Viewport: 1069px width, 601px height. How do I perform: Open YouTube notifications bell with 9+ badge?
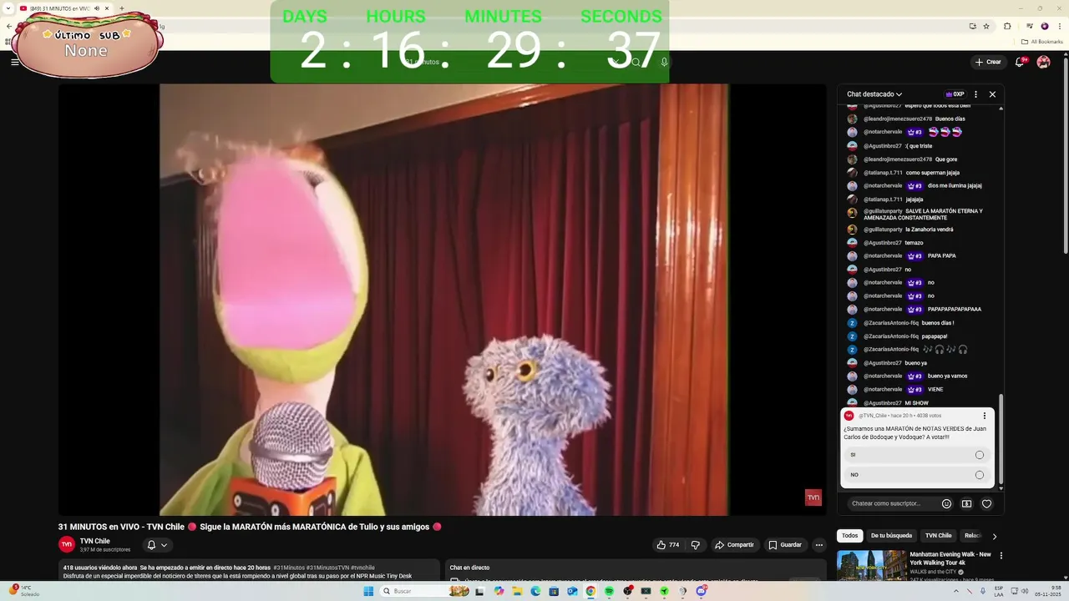point(1020,62)
